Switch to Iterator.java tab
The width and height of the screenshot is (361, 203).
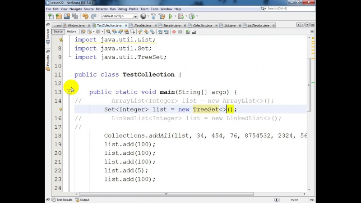pyautogui.click(x=172, y=25)
